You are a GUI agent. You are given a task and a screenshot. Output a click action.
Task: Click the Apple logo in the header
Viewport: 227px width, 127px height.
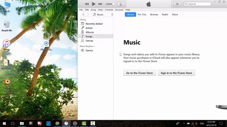coord(149,4)
